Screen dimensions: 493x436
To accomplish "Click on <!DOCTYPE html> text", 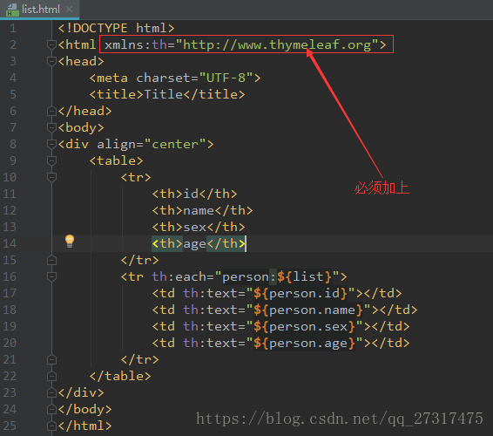I will [116, 28].
